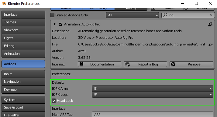This screenshot has height=117, width=217.
Task: Click the Animation: Auto-Rig Pro title
Action: [x=82, y=24]
